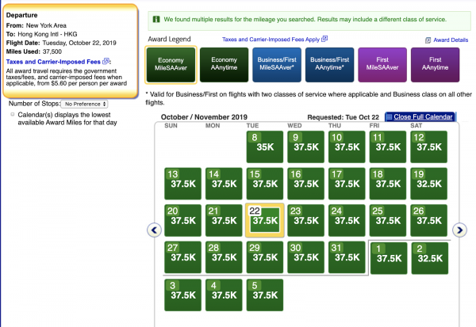
Task: Pick the First MileSAAver purple button
Action: 384,64
